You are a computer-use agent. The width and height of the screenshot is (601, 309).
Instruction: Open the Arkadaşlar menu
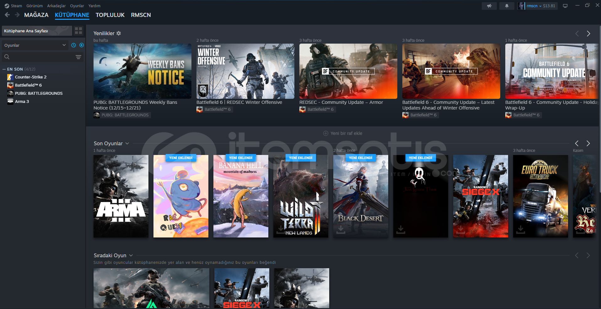[56, 6]
